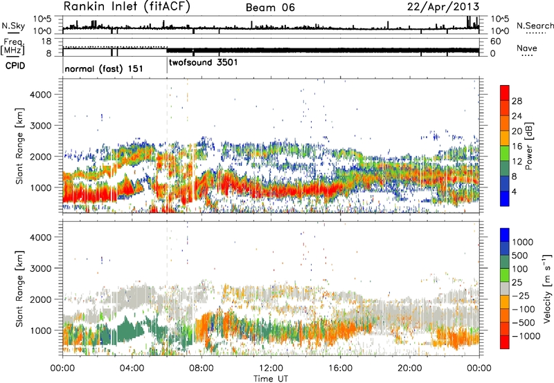Click the blue bottom of power color bar
Viewport: 554px width, 383px height.
(x=505, y=198)
